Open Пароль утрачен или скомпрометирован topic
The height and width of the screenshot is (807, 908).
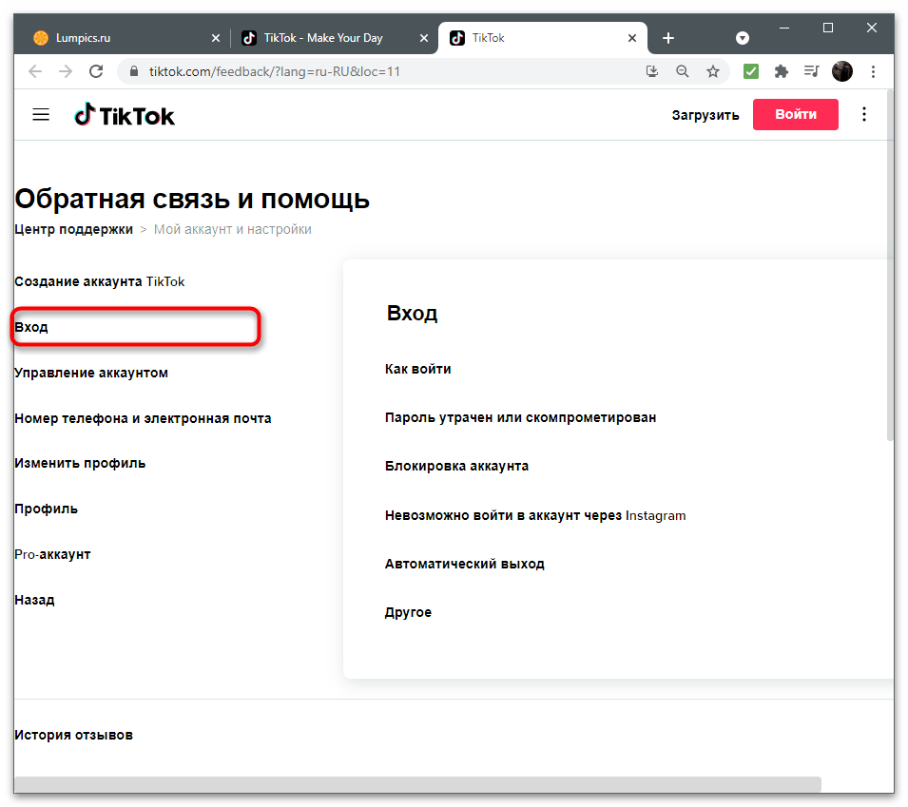pyautogui.click(x=521, y=418)
